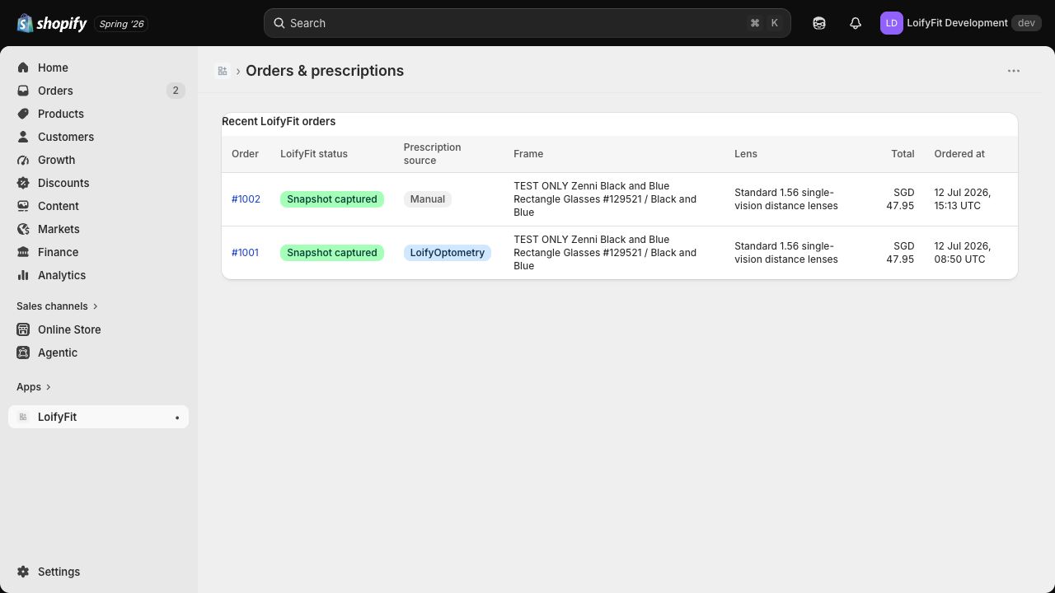Click the search magnifier icon
This screenshot has height=593, width=1055.
coord(279,23)
